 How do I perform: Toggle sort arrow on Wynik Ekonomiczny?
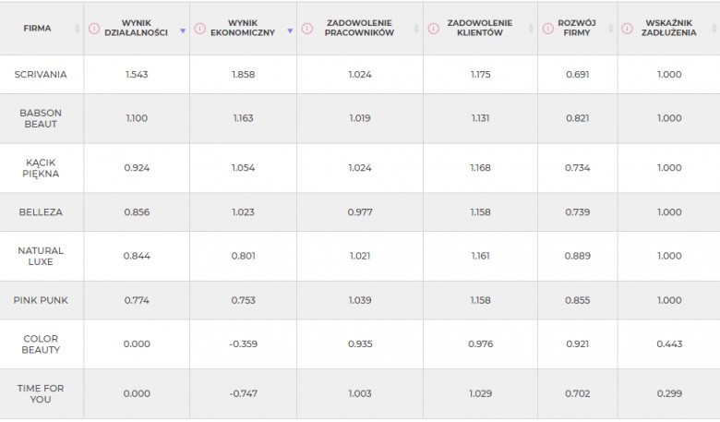pyautogui.click(x=290, y=30)
